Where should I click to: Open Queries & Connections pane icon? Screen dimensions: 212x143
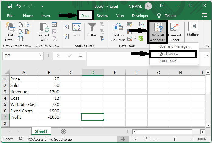[54, 25]
